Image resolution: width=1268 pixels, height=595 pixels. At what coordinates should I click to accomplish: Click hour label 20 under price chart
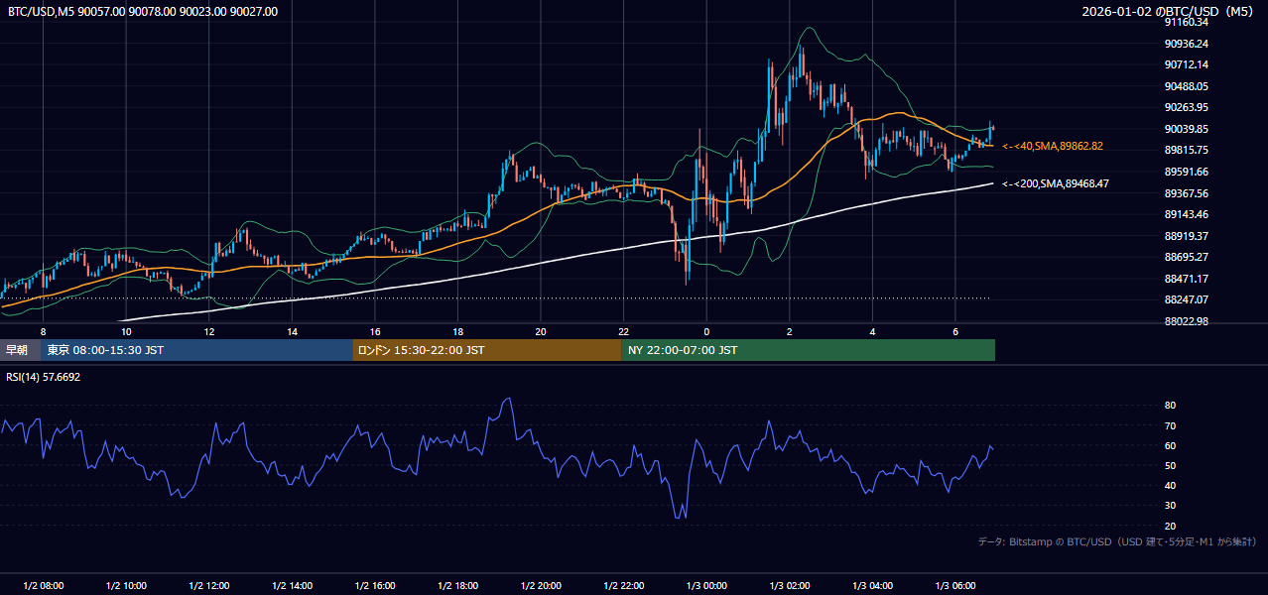point(541,331)
